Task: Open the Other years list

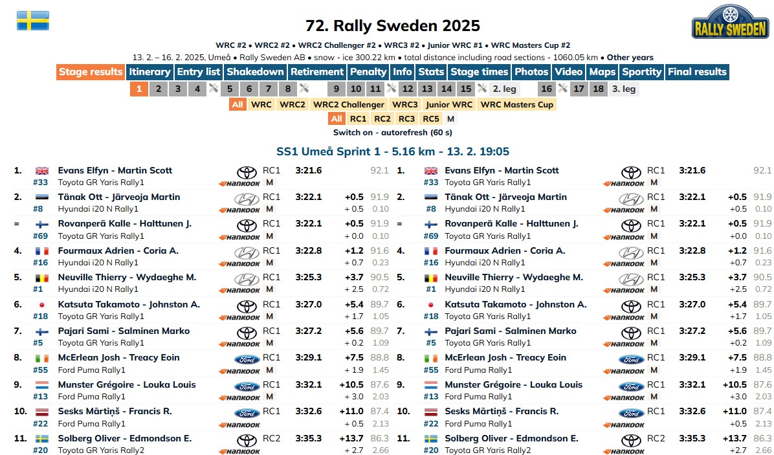Action: coord(630,57)
